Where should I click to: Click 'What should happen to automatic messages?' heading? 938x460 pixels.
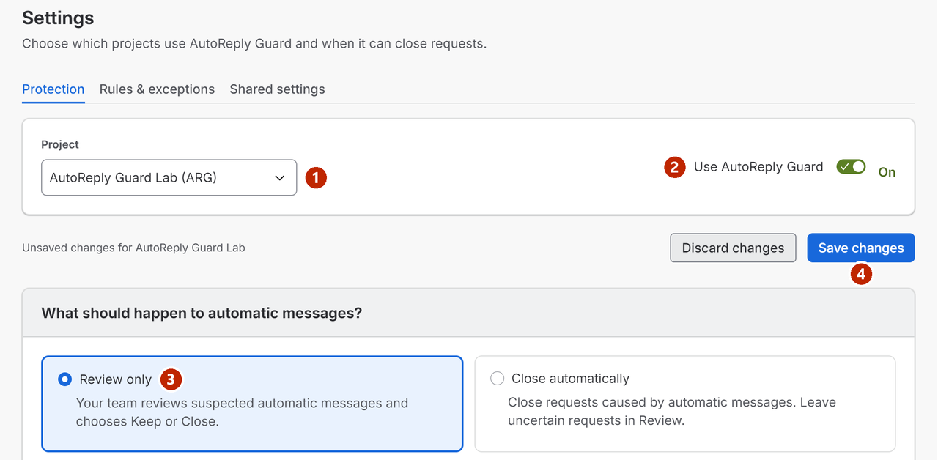(202, 314)
